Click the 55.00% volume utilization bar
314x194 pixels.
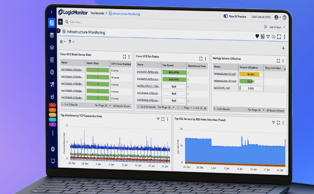point(251,81)
